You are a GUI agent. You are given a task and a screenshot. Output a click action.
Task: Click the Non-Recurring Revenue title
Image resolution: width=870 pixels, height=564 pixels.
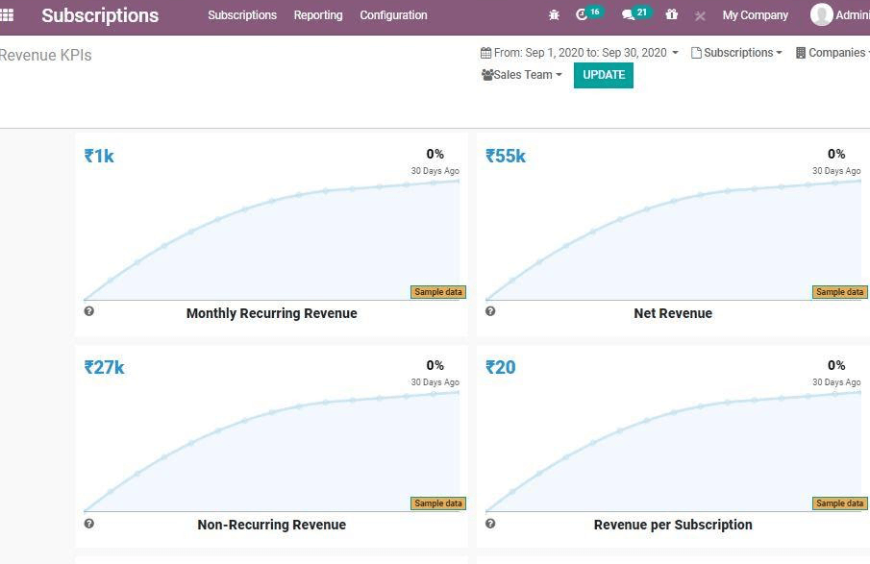point(271,525)
